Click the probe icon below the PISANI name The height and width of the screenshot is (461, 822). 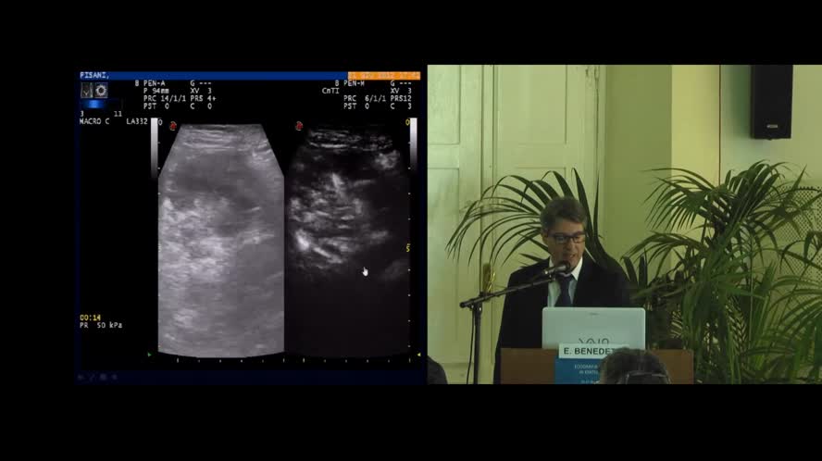coord(86,91)
